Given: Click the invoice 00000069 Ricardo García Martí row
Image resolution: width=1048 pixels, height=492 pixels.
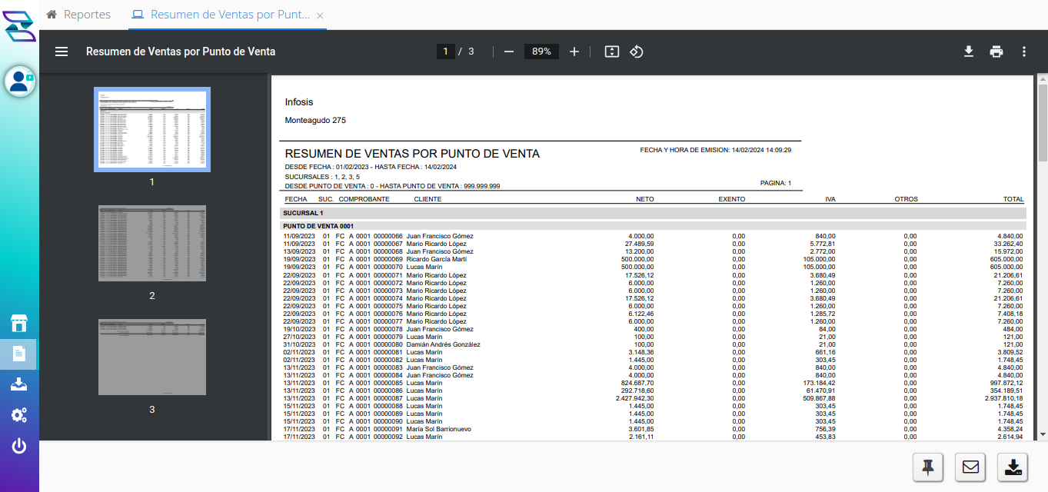Looking at the screenshot, I should pyautogui.click(x=653, y=259).
